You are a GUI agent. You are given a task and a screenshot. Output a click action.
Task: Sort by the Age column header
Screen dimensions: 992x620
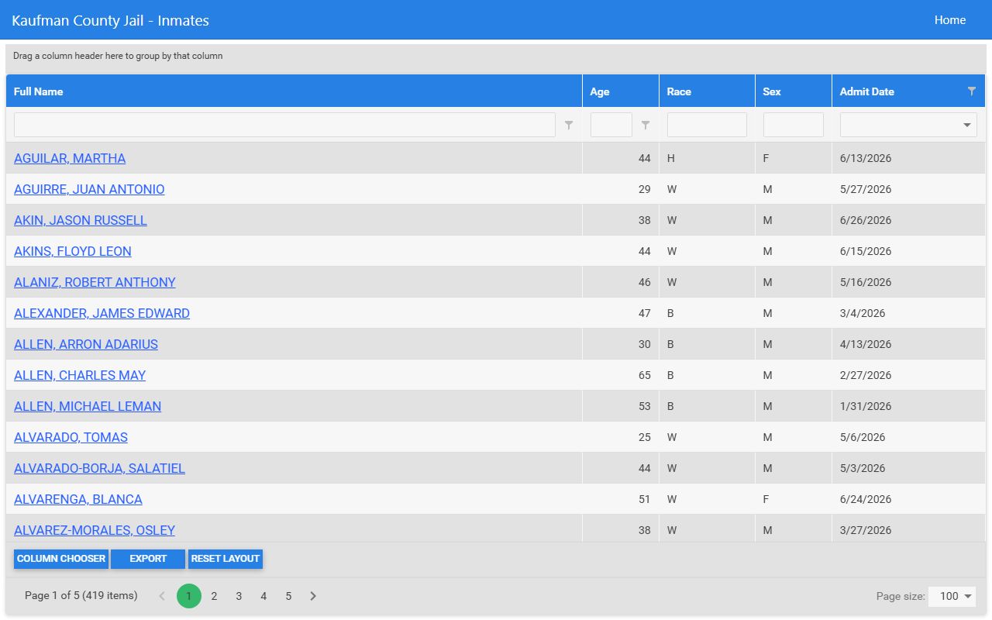[621, 91]
